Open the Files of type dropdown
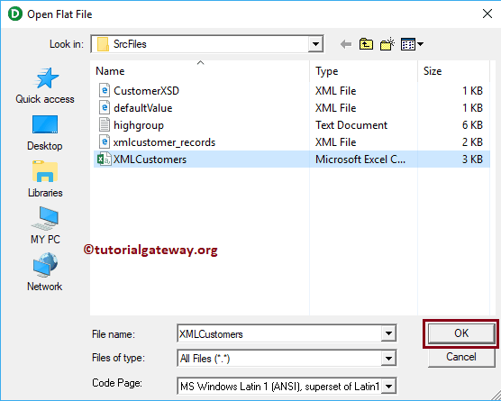Screen dimensions: 501x401 pos(388,358)
